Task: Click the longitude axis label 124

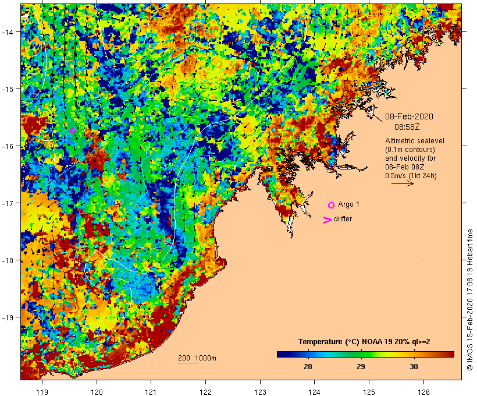Action: coord(315,392)
